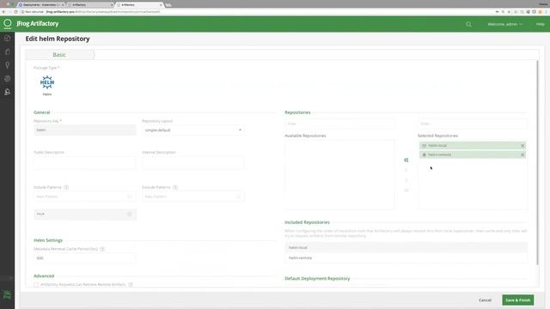The width and height of the screenshot is (550, 309).
Task: Click the Cancel button
Action: 485,300
